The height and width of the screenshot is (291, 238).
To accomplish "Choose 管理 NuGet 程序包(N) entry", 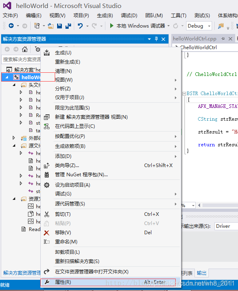I will pyautogui.click(x=111, y=174).
